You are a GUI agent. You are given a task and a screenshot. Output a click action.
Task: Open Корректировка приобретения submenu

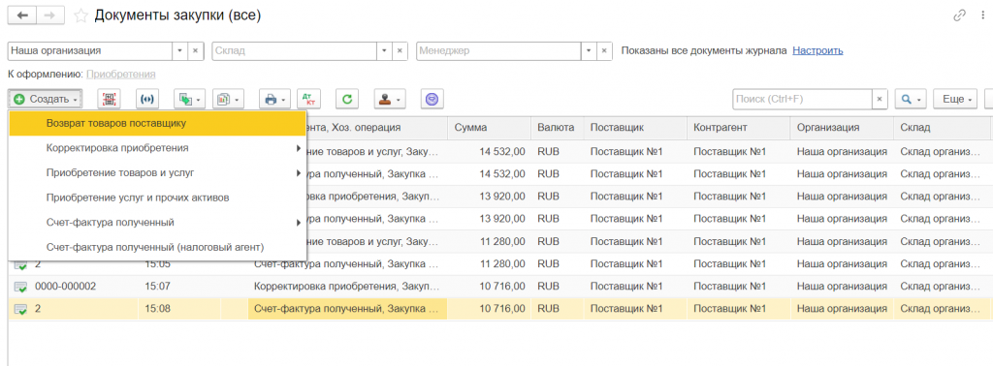(x=157, y=148)
